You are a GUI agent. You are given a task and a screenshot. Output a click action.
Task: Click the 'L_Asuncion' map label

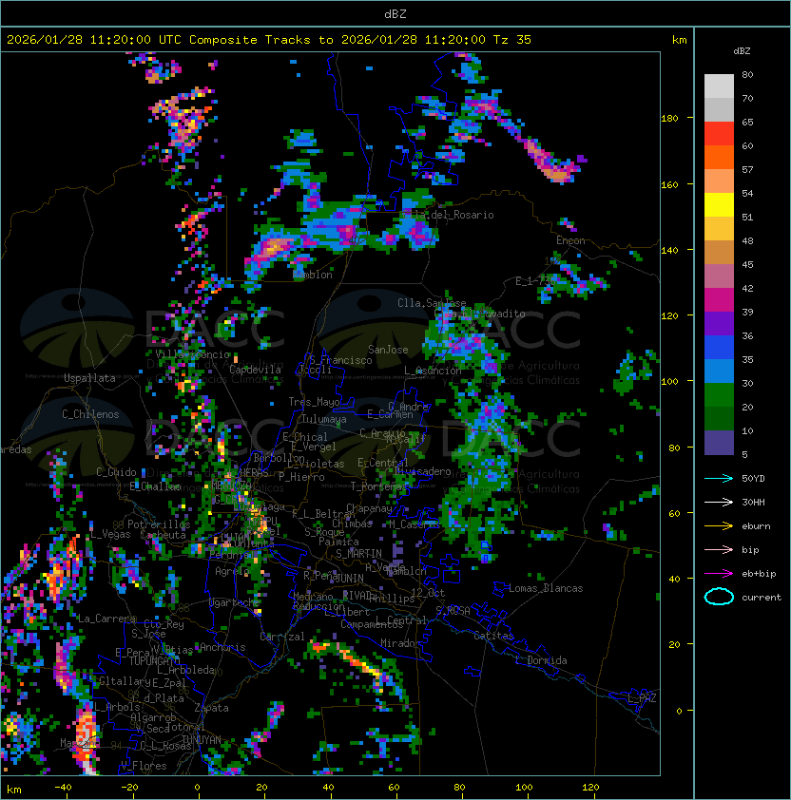pyautogui.click(x=433, y=371)
